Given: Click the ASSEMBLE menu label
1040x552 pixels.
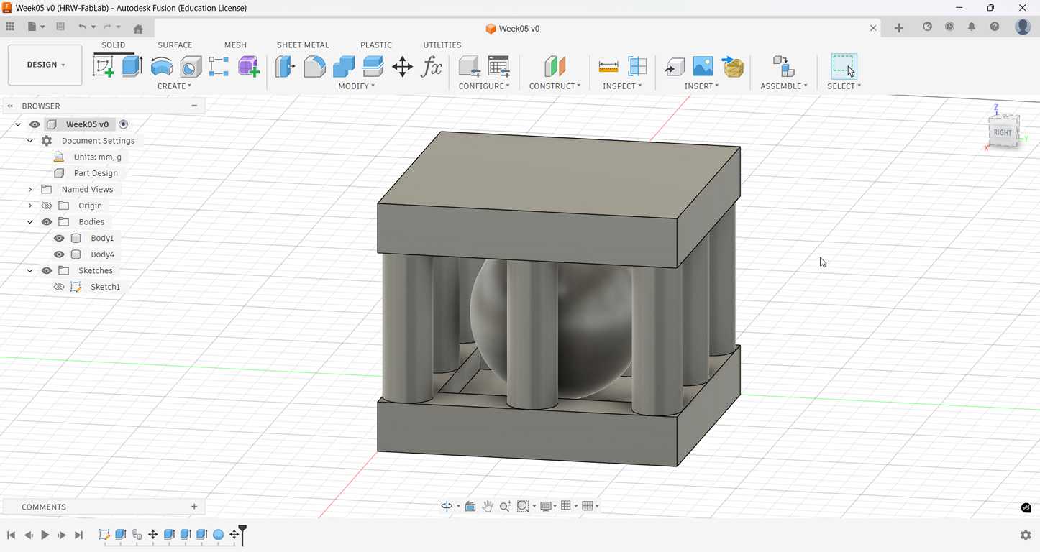Looking at the screenshot, I should (783, 86).
